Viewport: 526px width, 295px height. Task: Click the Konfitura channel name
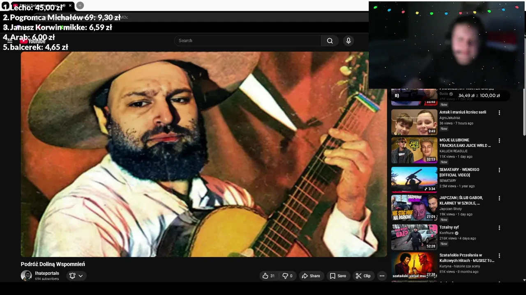pyautogui.click(x=447, y=233)
